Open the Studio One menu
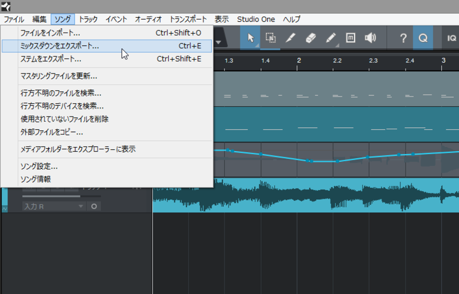459x294 pixels. coord(256,20)
